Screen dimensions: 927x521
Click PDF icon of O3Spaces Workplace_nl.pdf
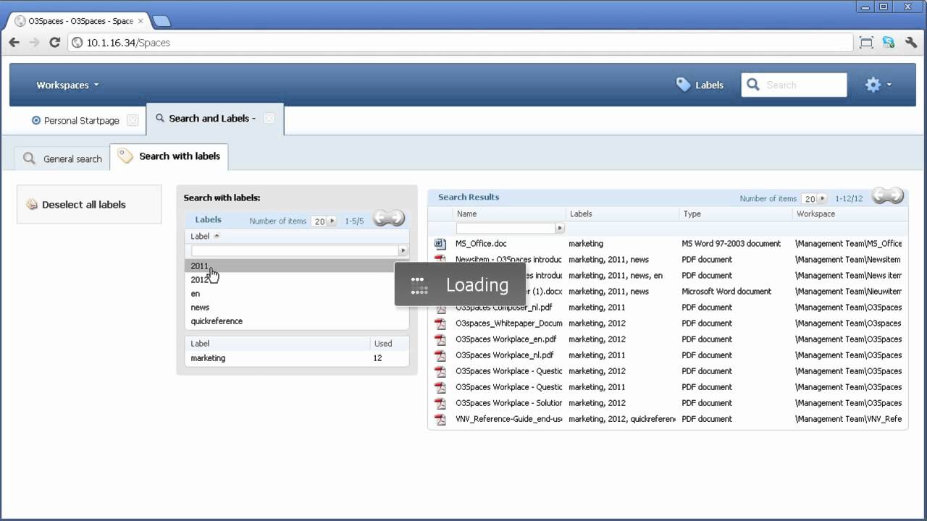(x=440, y=355)
